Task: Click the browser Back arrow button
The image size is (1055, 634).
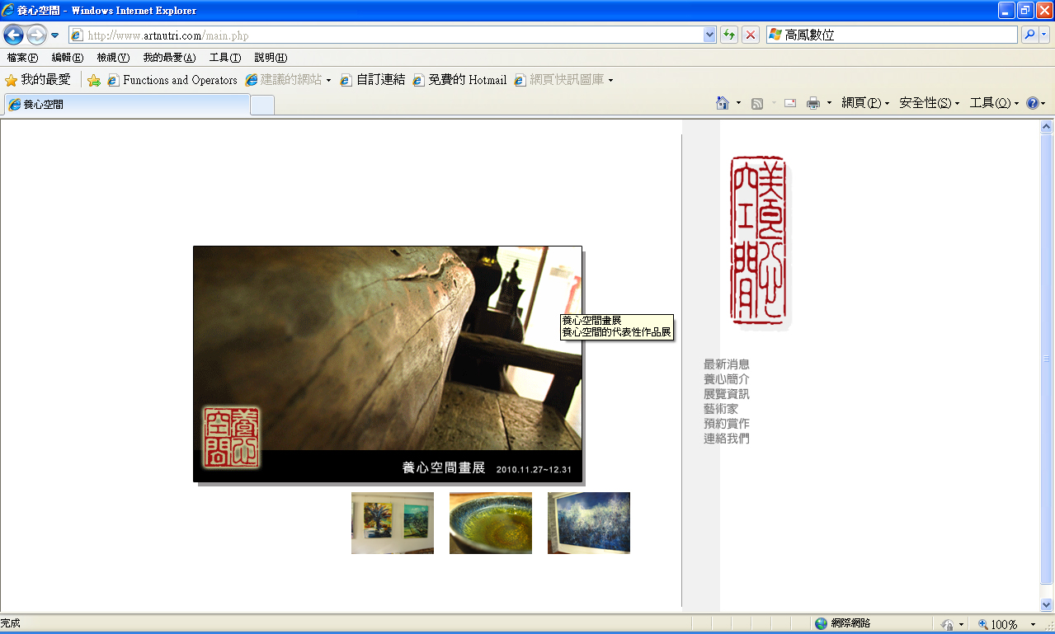Action: coord(14,35)
